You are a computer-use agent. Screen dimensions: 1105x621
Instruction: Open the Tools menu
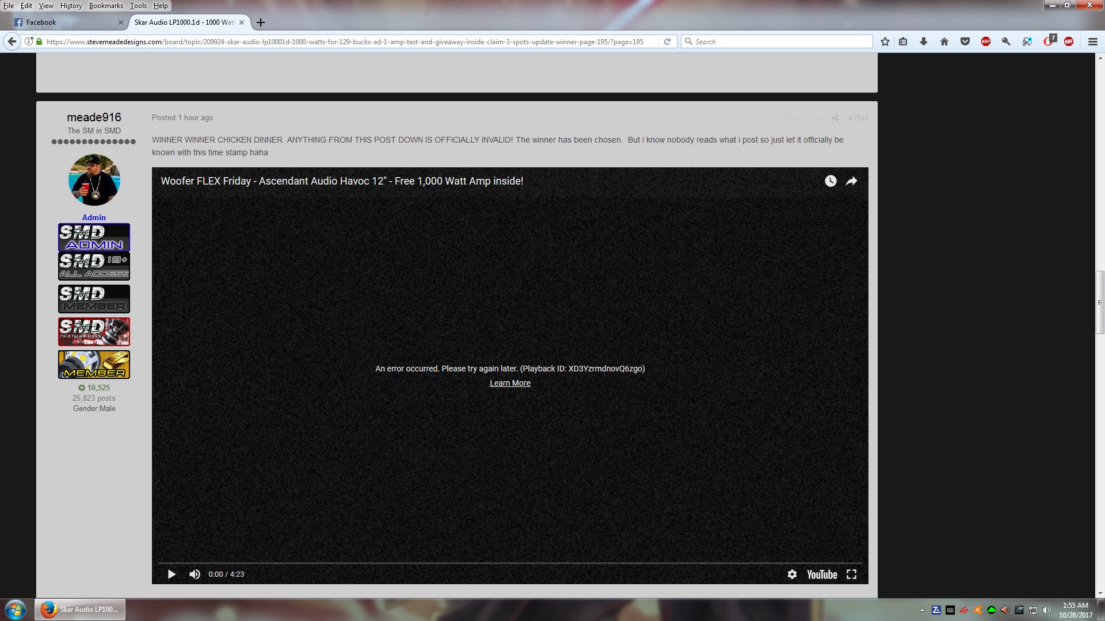click(x=138, y=6)
